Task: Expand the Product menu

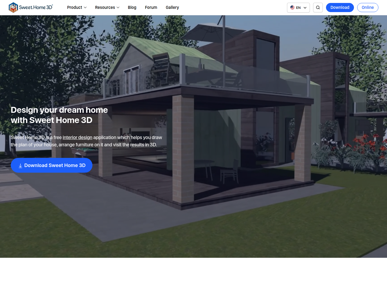Action: [x=77, y=8]
